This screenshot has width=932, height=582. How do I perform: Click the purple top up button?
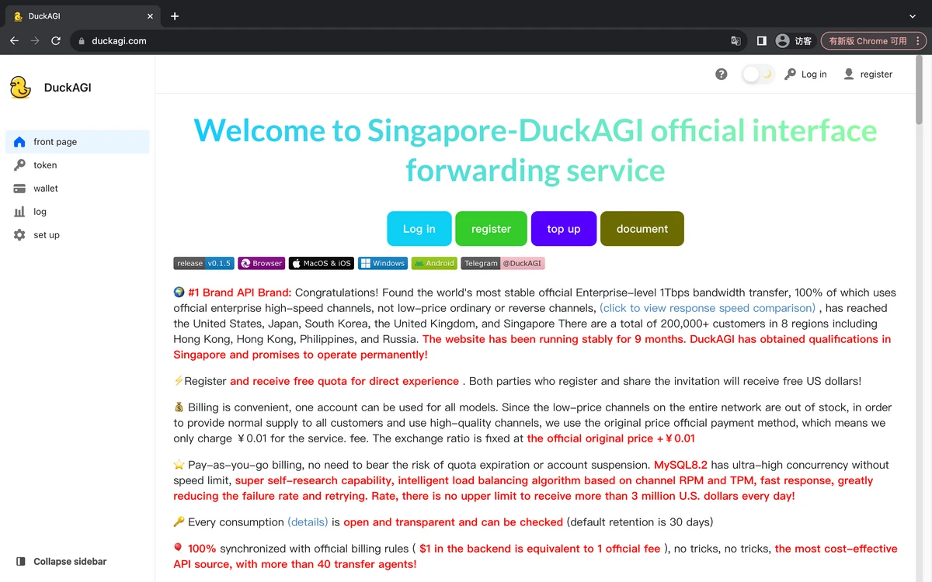(564, 229)
